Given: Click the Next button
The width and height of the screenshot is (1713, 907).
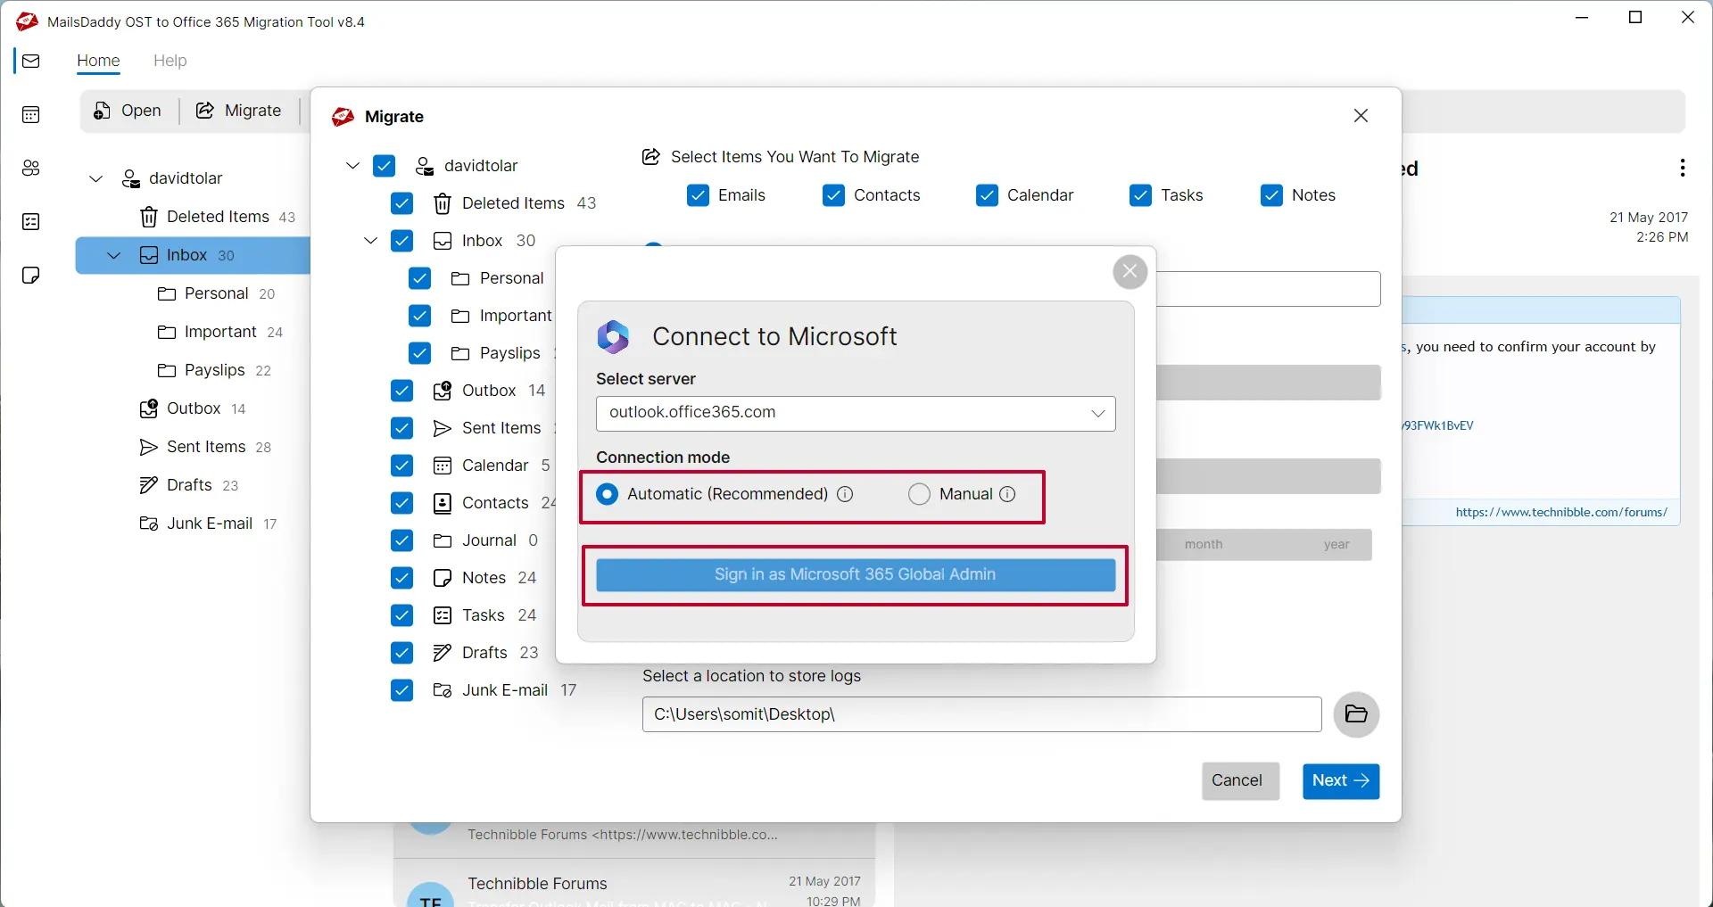Looking at the screenshot, I should click(x=1341, y=781).
